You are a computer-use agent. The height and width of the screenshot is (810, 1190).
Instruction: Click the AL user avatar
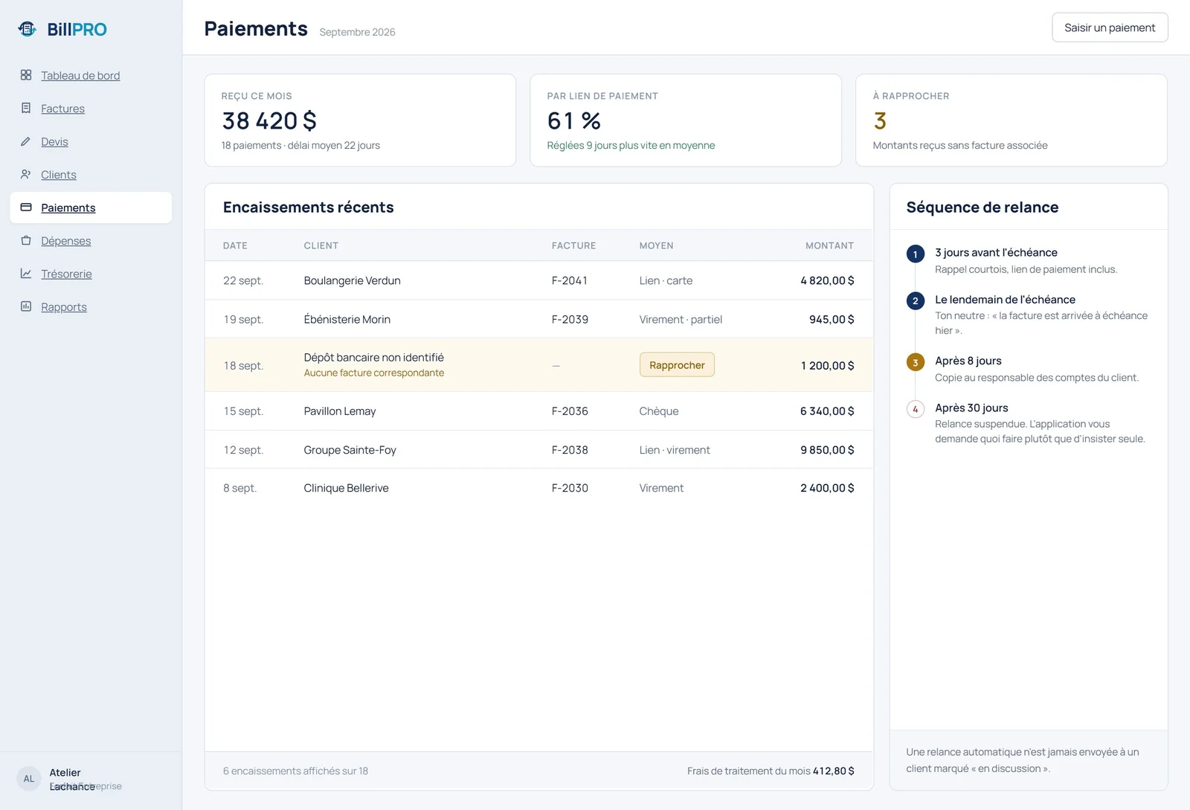(x=29, y=779)
